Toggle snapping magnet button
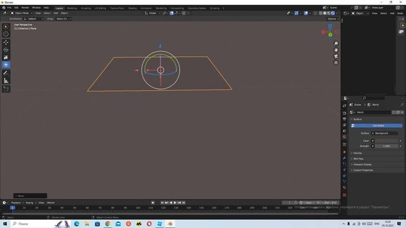406x228 pixels. 171,13
